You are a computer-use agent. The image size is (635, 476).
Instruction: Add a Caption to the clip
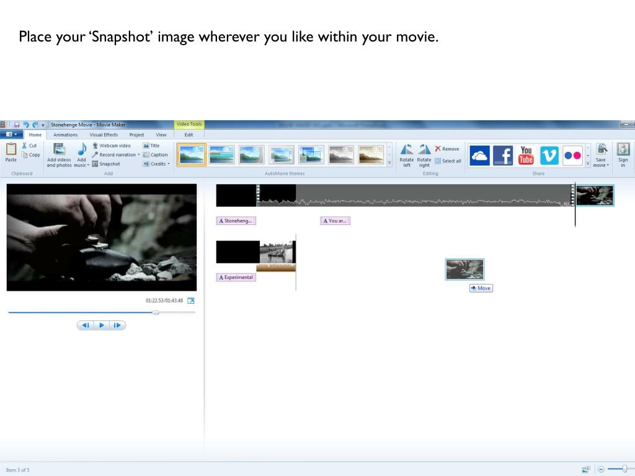pyautogui.click(x=156, y=154)
